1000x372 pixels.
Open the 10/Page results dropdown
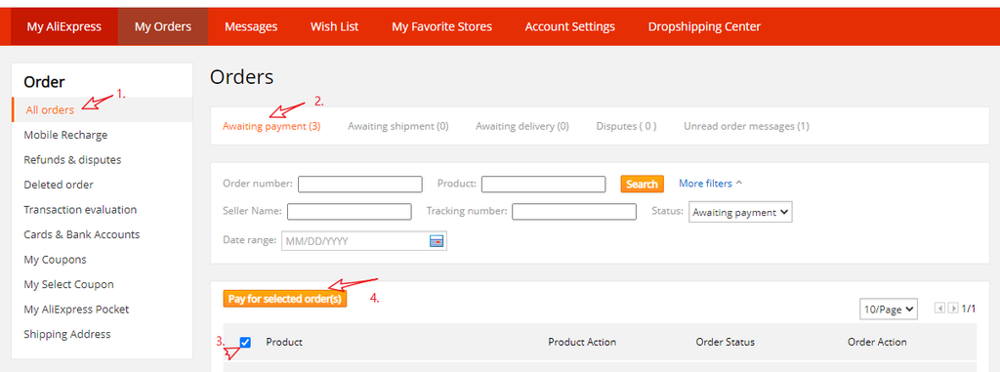(x=889, y=309)
